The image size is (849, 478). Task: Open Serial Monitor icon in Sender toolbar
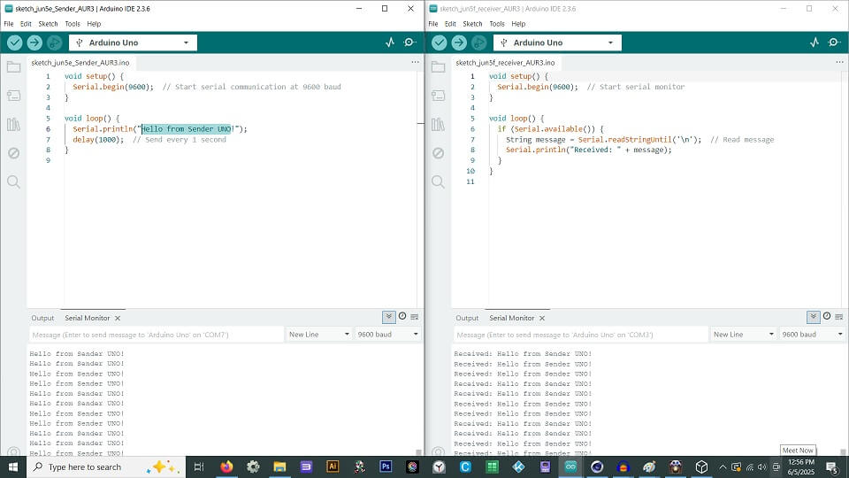pyautogui.click(x=409, y=42)
